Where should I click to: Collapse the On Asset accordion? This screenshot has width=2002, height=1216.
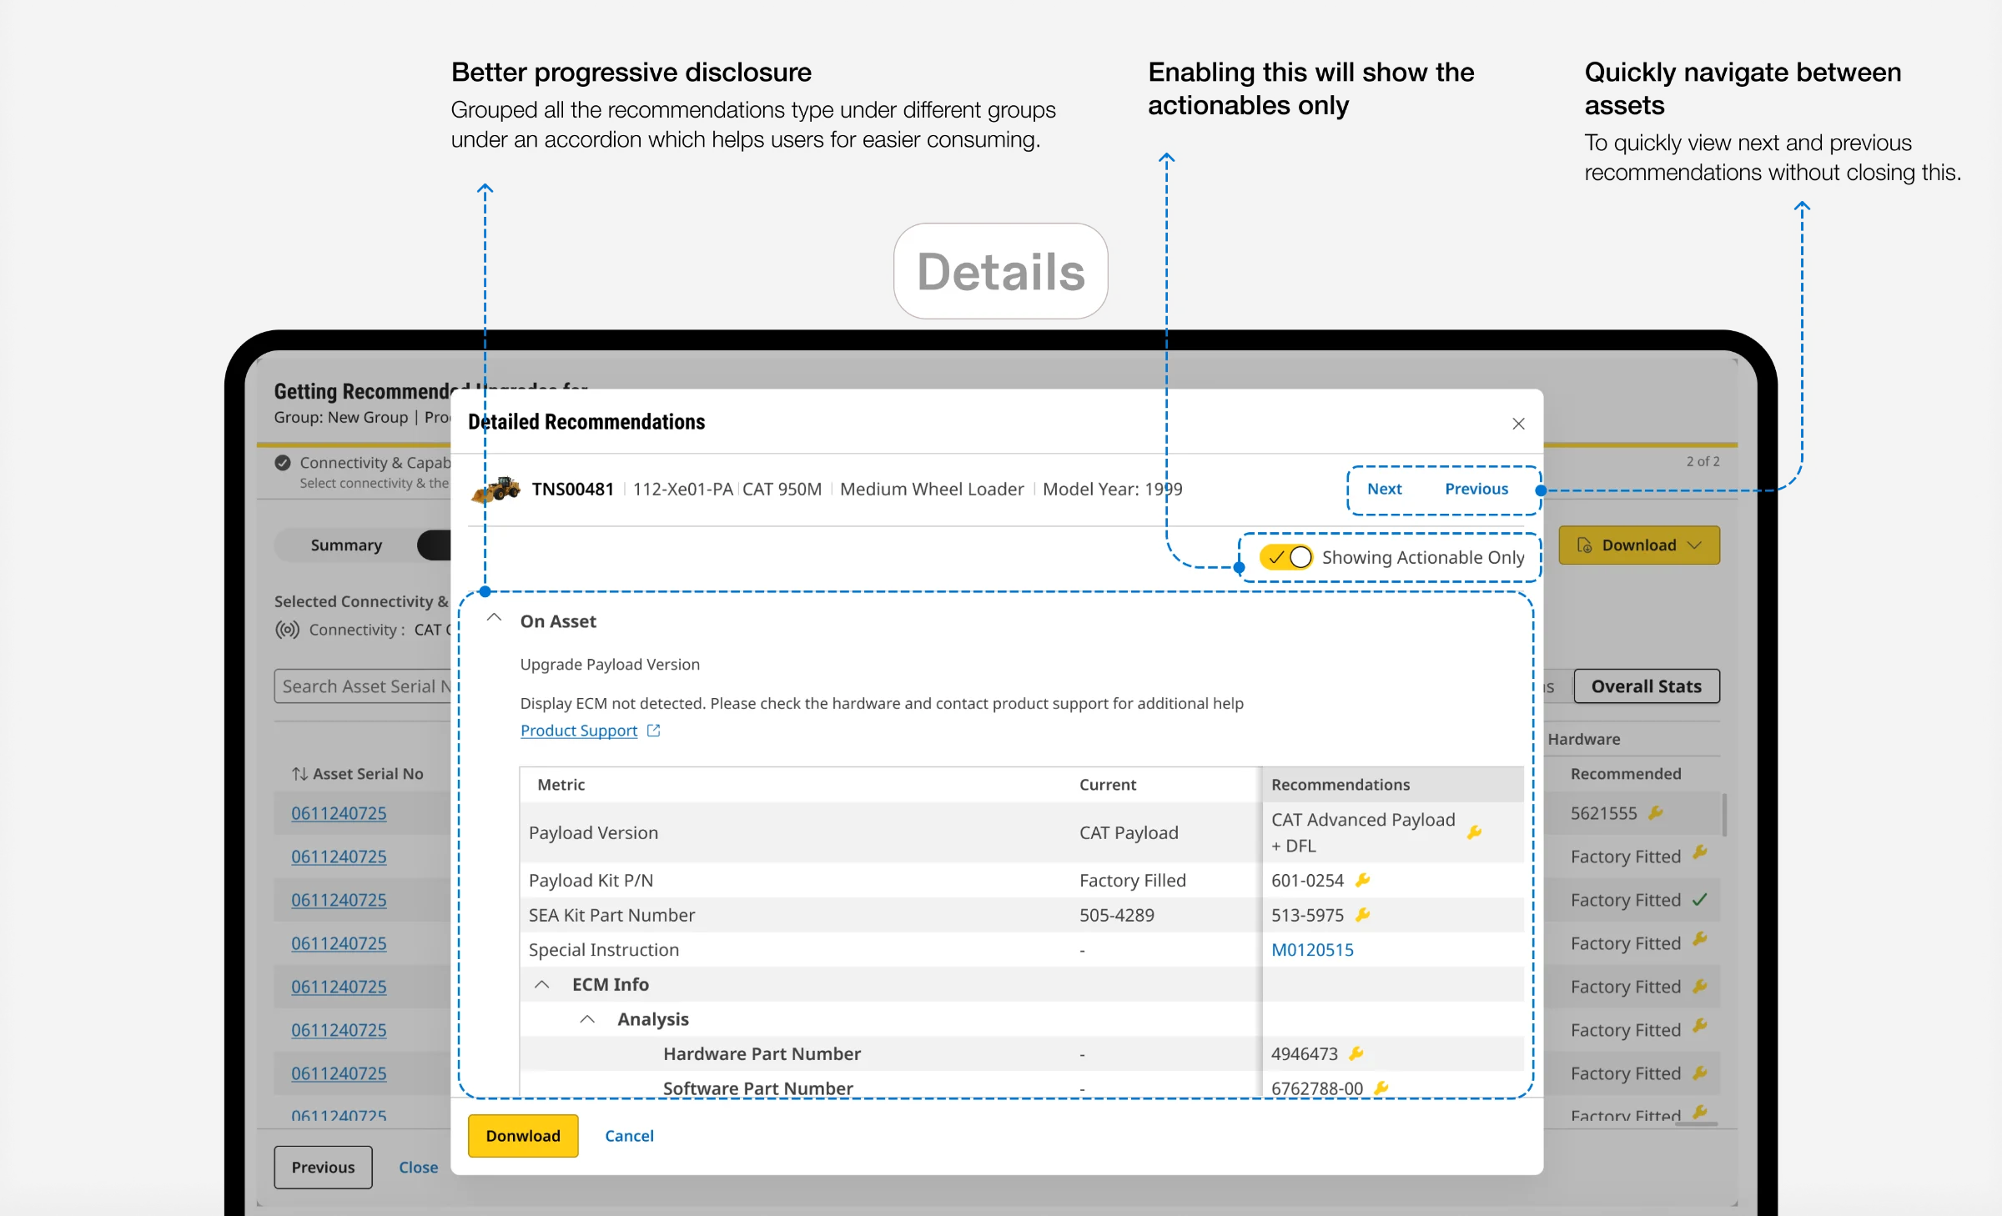[494, 618]
